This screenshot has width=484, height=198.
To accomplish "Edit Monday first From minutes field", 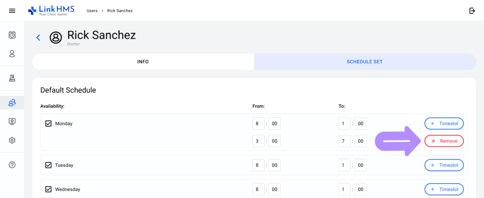I will (275, 124).
